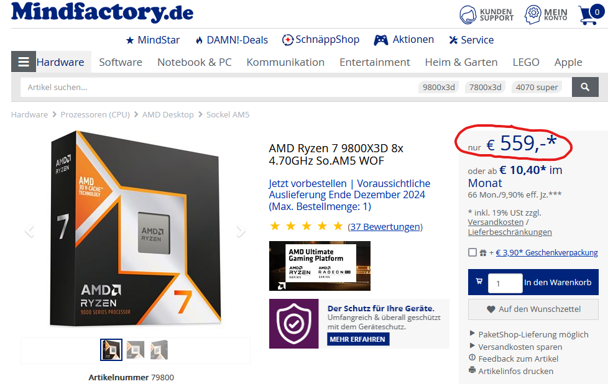This screenshot has height=384, width=613.
Task: Go to Prozessoren (CPU) breadcrumb
Action: [x=95, y=114]
